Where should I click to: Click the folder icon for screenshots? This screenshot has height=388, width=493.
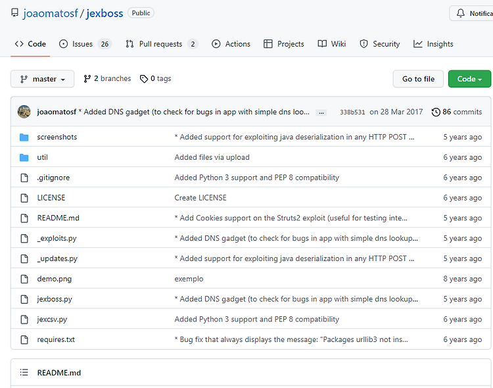coord(24,137)
